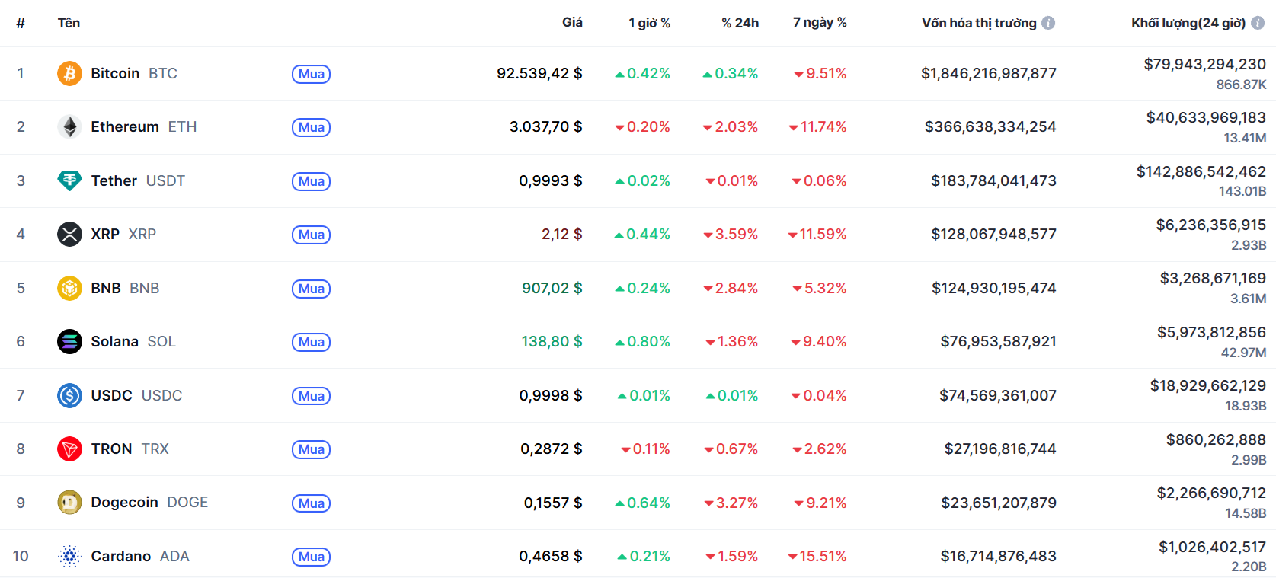Buy USDC using its Mua button
The image size is (1276, 578).
pyautogui.click(x=311, y=396)
